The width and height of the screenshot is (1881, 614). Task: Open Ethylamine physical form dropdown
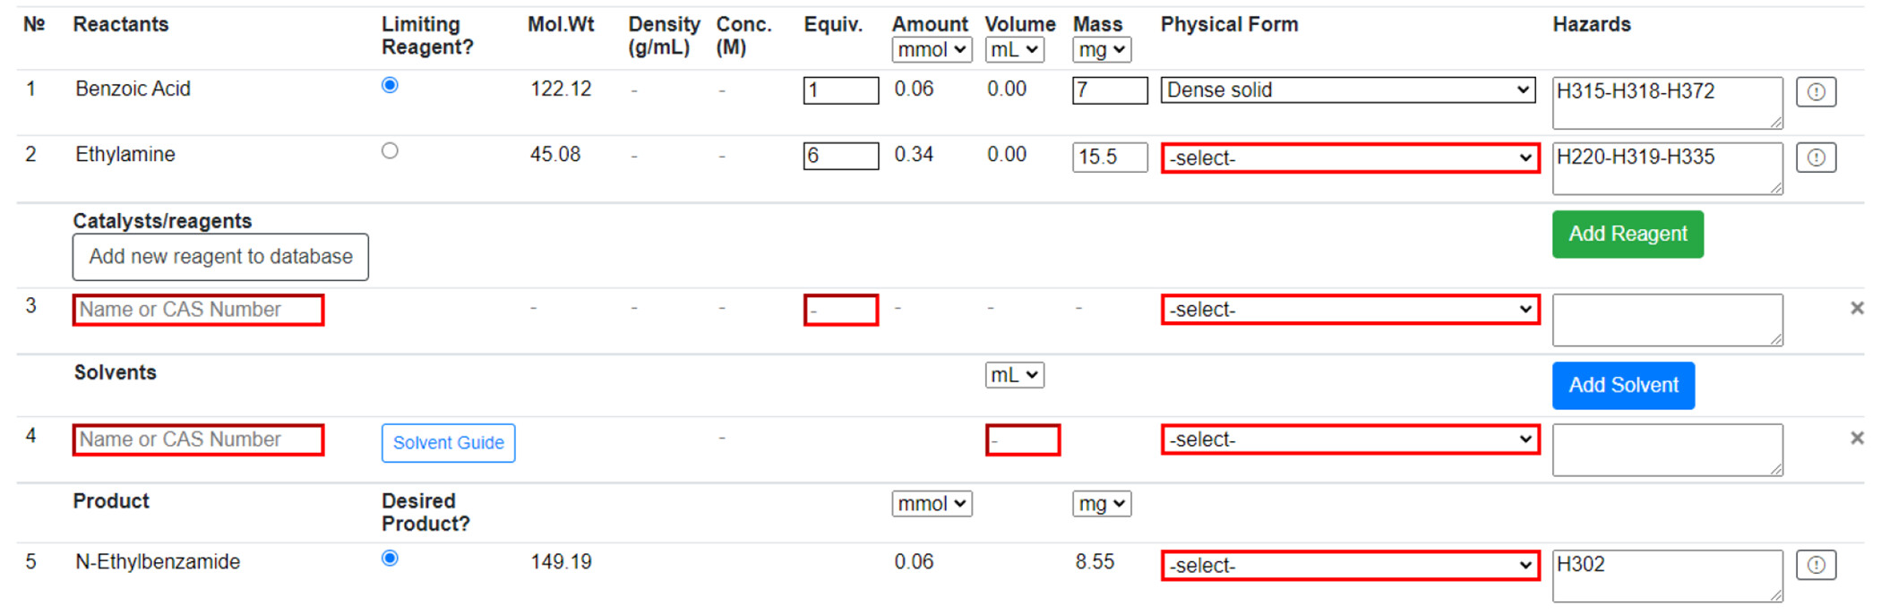click(1350, 158)
